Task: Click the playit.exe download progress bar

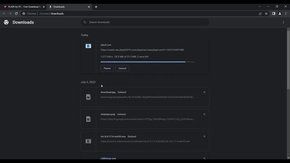Action: tap(148, 62)
